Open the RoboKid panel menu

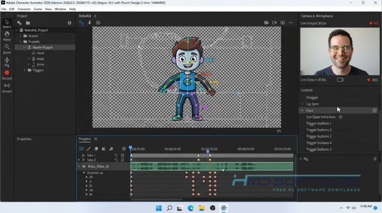95,16
